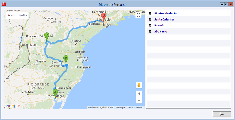
Task: Maximize the Mapa do Percurso window
Action: click(226, 5)
